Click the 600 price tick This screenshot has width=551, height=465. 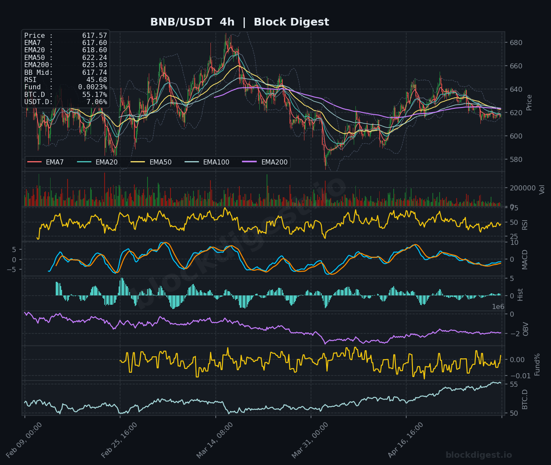click(516, 136)
